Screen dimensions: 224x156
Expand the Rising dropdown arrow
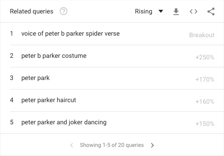pyautogui.click(x=161, y=11)
